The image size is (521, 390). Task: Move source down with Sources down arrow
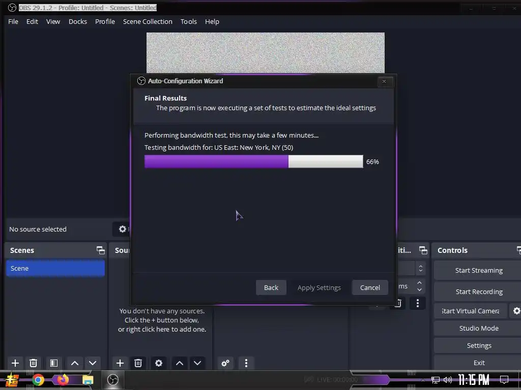point(197,363)
